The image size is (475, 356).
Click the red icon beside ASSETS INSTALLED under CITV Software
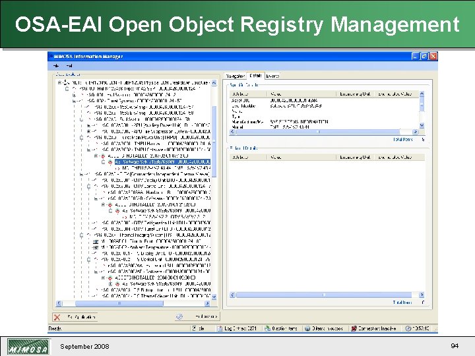click(110, 204)
